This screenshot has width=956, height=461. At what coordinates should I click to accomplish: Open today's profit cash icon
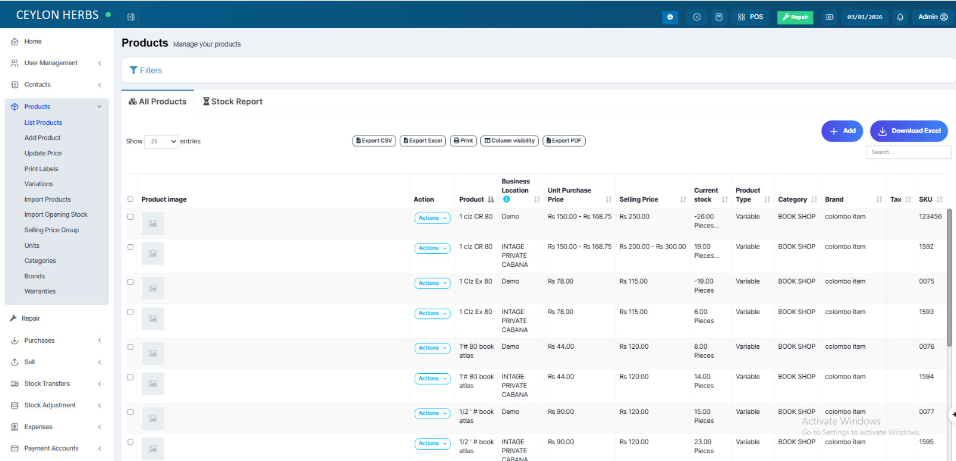[829, 17]
